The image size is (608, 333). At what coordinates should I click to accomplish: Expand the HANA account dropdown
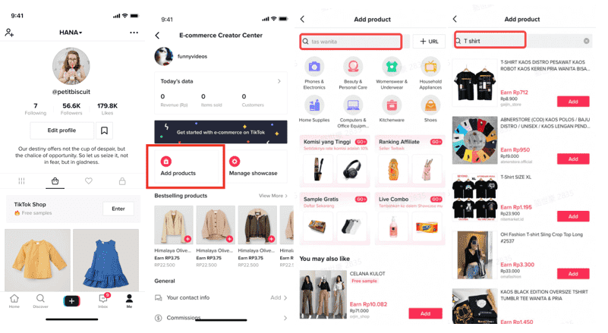click(71, 33)
